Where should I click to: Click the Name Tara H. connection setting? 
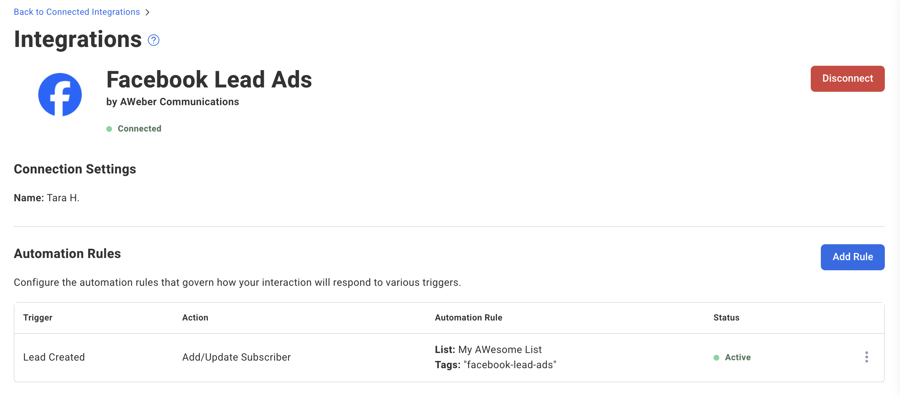[x=47, y=198]
